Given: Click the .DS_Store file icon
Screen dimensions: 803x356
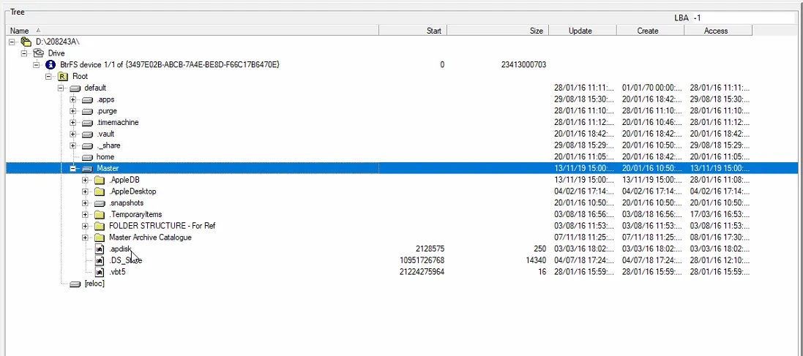Looking at the screenshot, I should [100, 261].
